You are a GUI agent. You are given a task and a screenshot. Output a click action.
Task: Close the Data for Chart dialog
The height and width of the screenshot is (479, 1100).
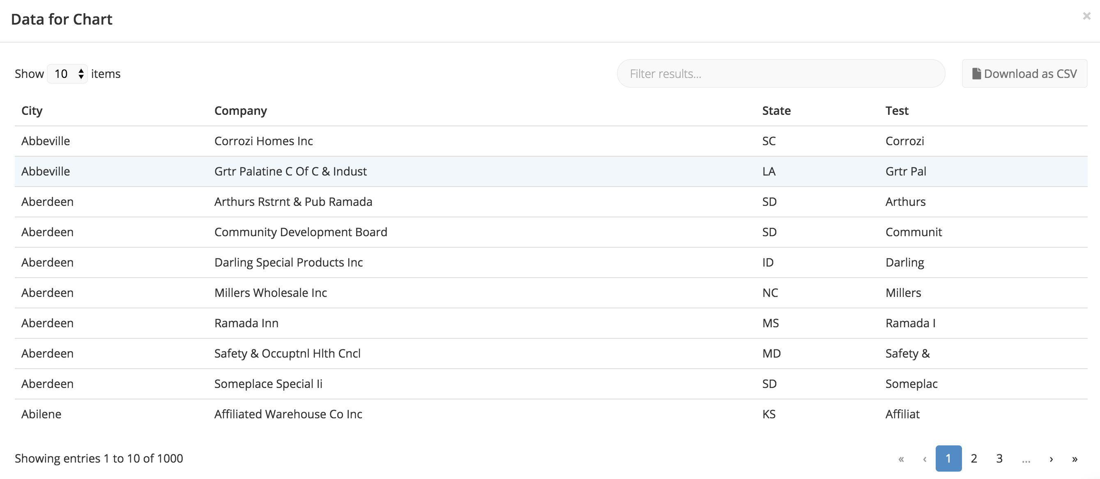pos(1086,16)
